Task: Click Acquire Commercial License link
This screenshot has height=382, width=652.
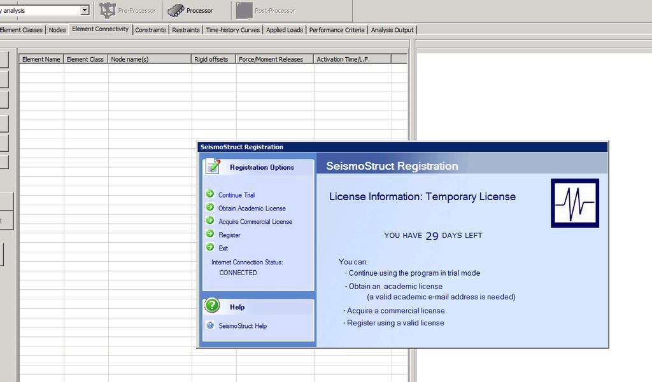Action: click(255, 222)
